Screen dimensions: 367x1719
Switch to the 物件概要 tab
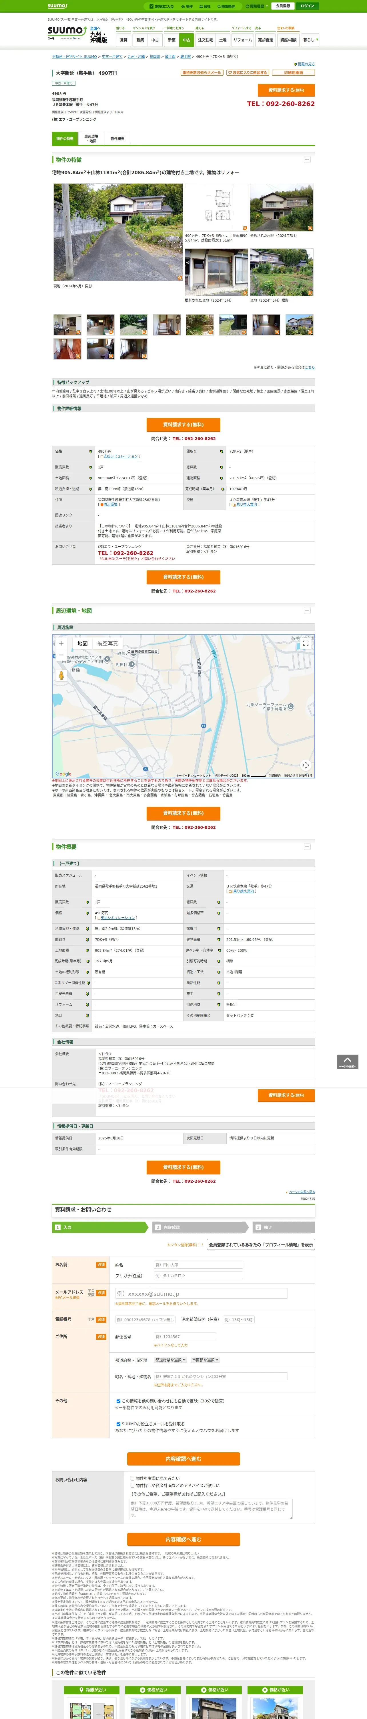pos(117,139)
